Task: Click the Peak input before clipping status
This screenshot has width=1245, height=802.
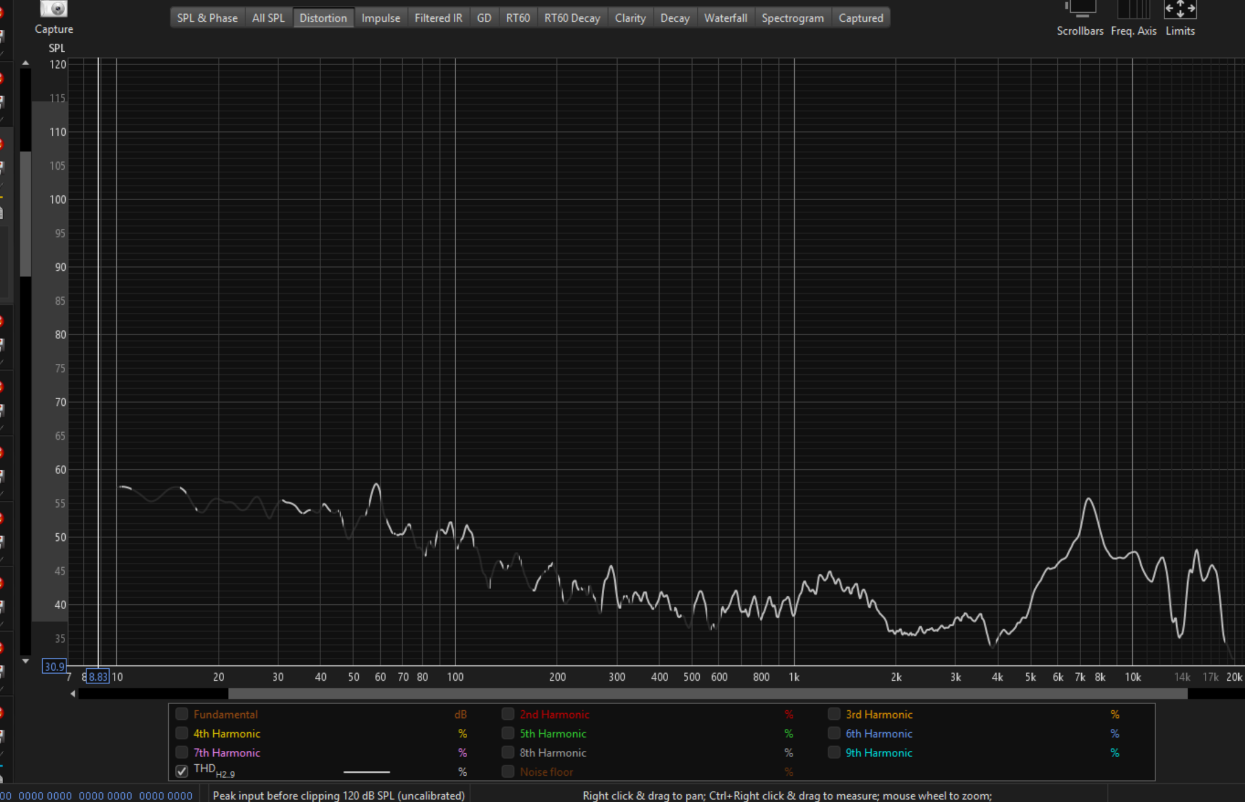Action: [x=339, y=795]
